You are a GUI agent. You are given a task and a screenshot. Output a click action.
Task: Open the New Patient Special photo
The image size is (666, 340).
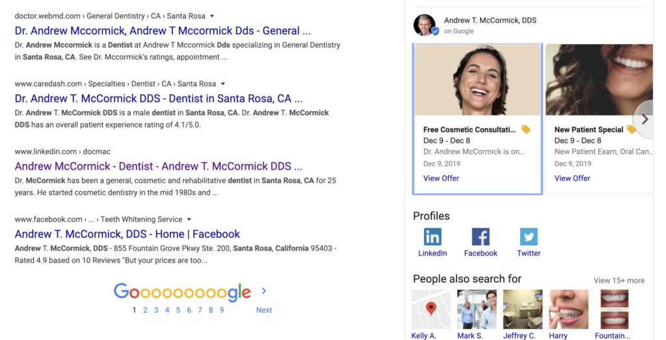[x=599, y=80]
